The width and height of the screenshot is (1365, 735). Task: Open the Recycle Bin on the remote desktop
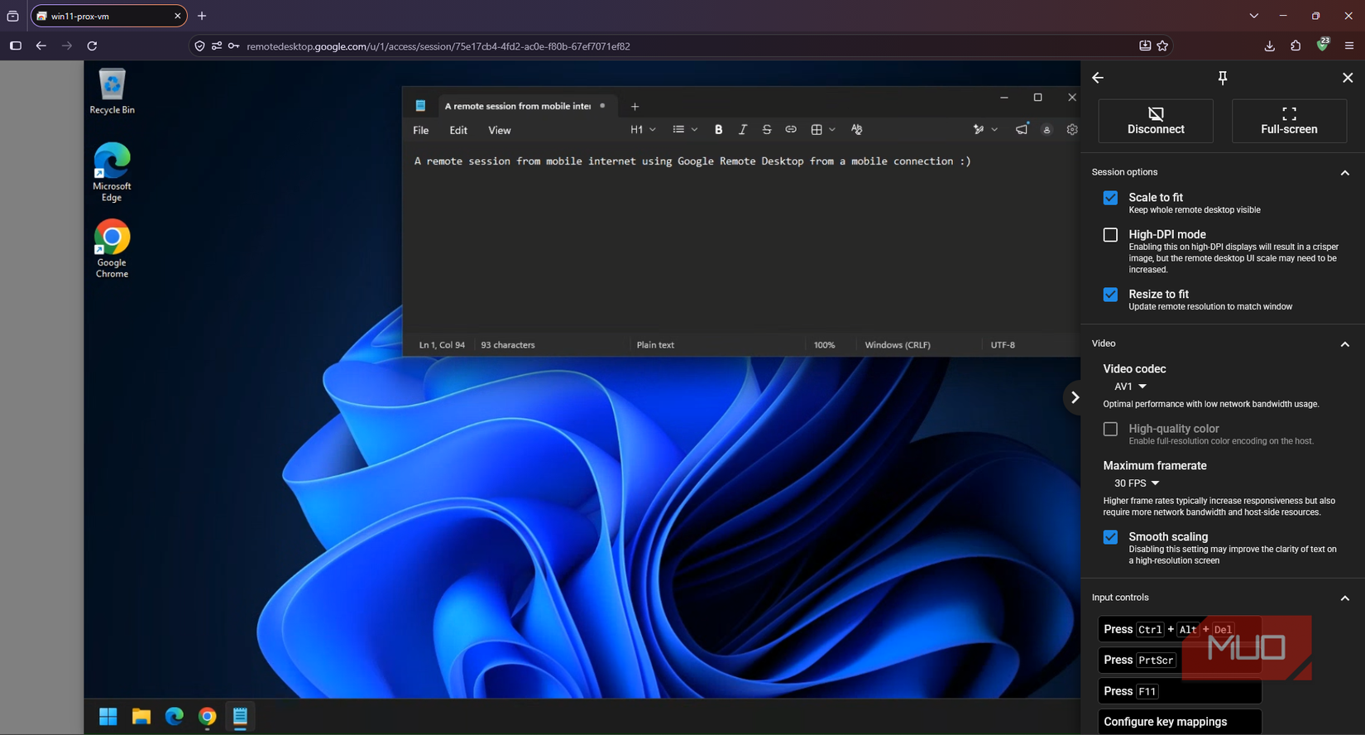pos(112,92)
